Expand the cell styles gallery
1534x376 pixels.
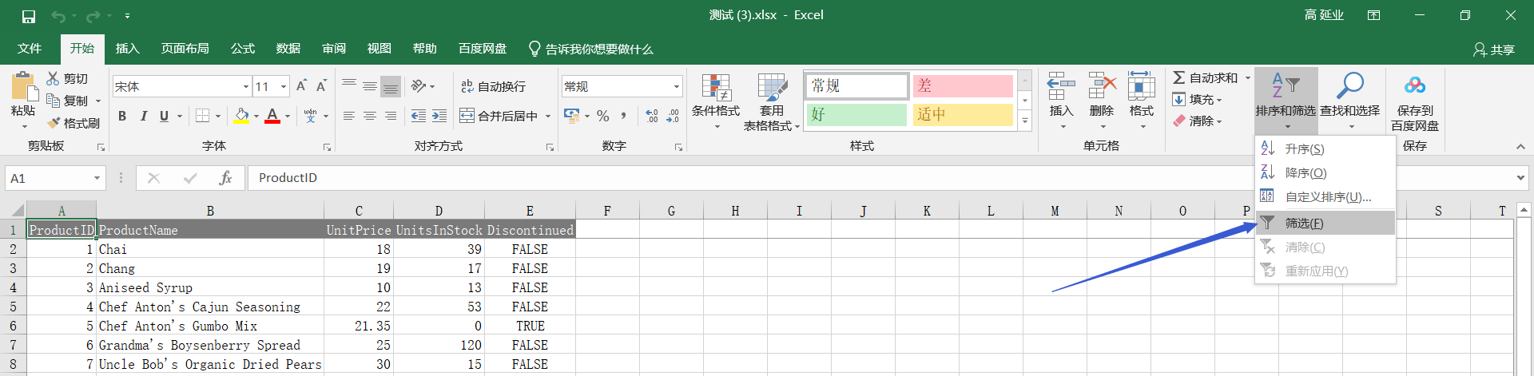1024,121
